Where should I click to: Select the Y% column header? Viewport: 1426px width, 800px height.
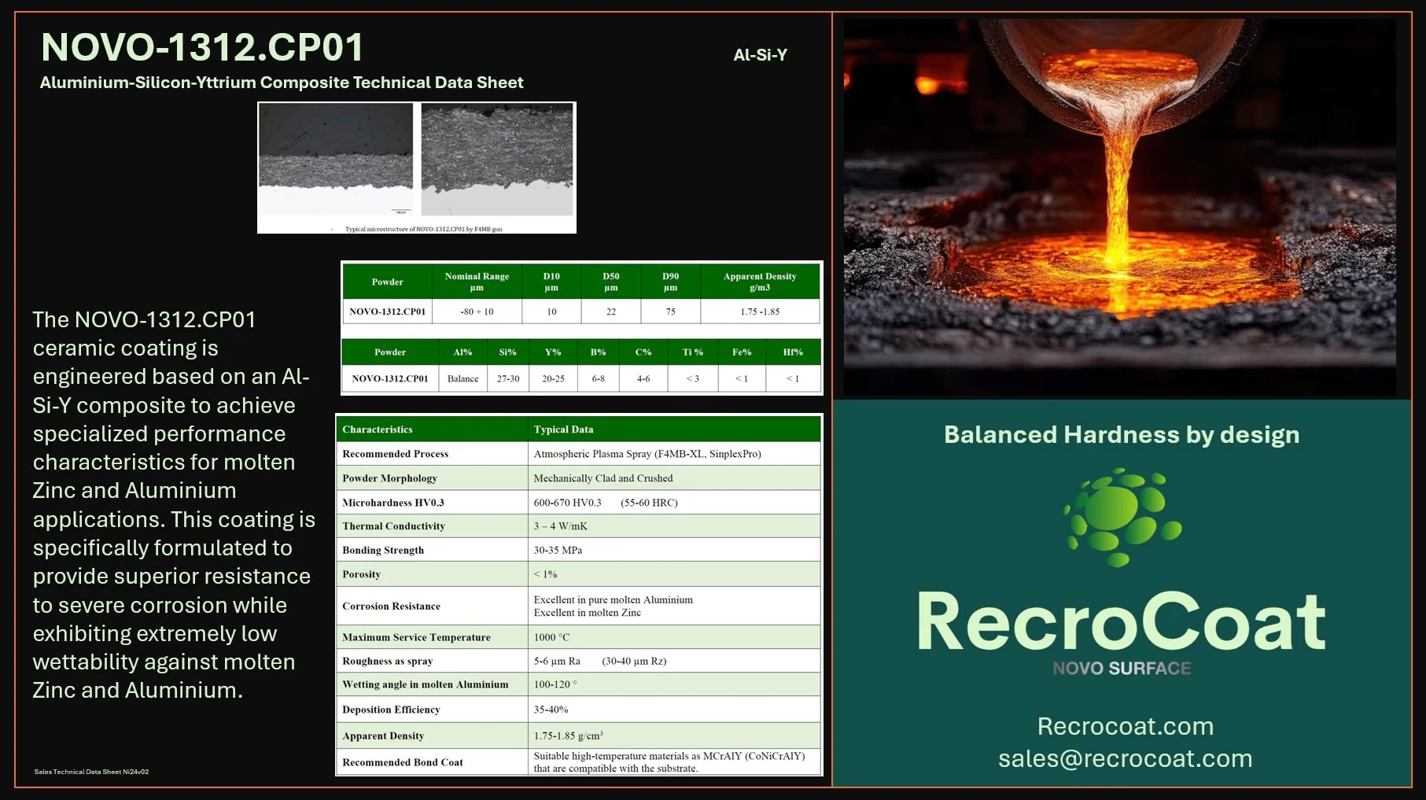tap(553, 352)
